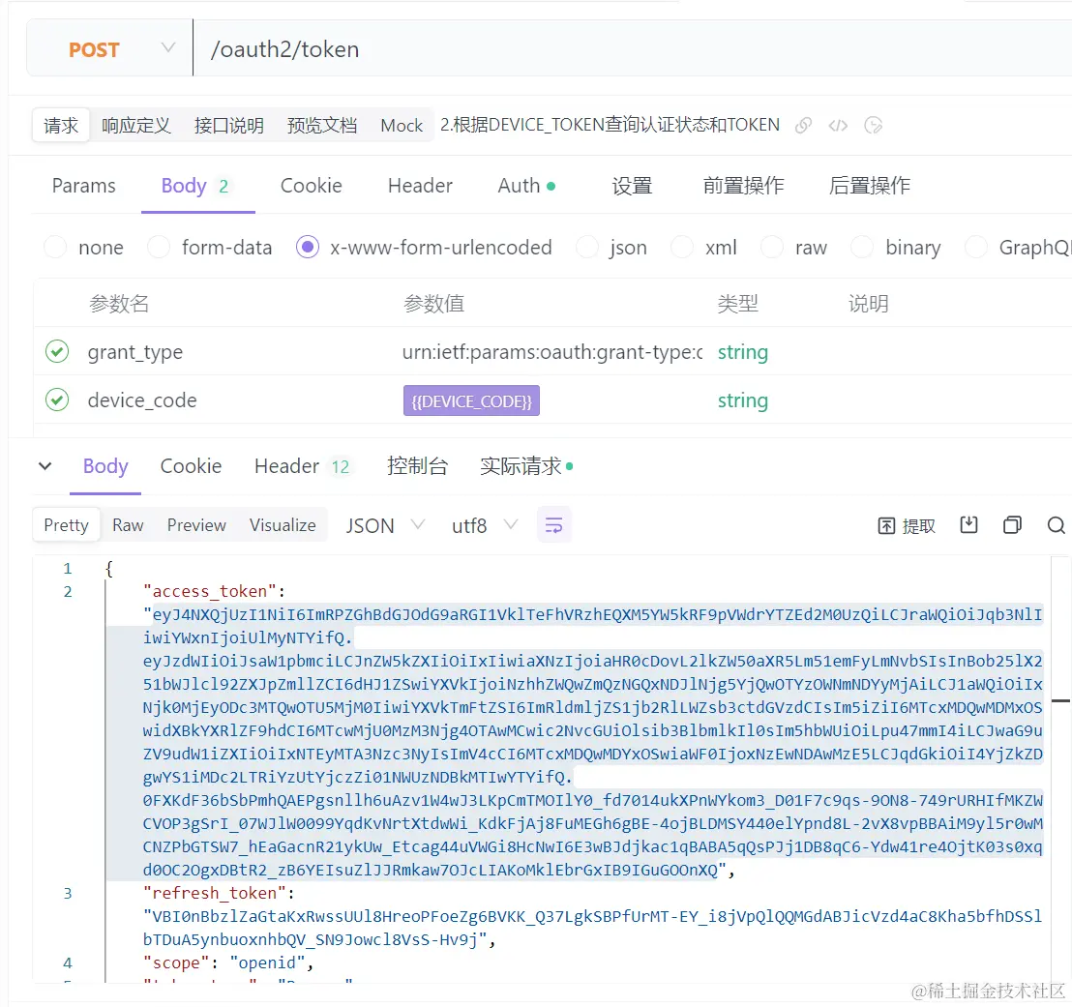Toggle the device_code parameter checkbox
The width and height of the screenshot is (1072, 1007).
57,400
